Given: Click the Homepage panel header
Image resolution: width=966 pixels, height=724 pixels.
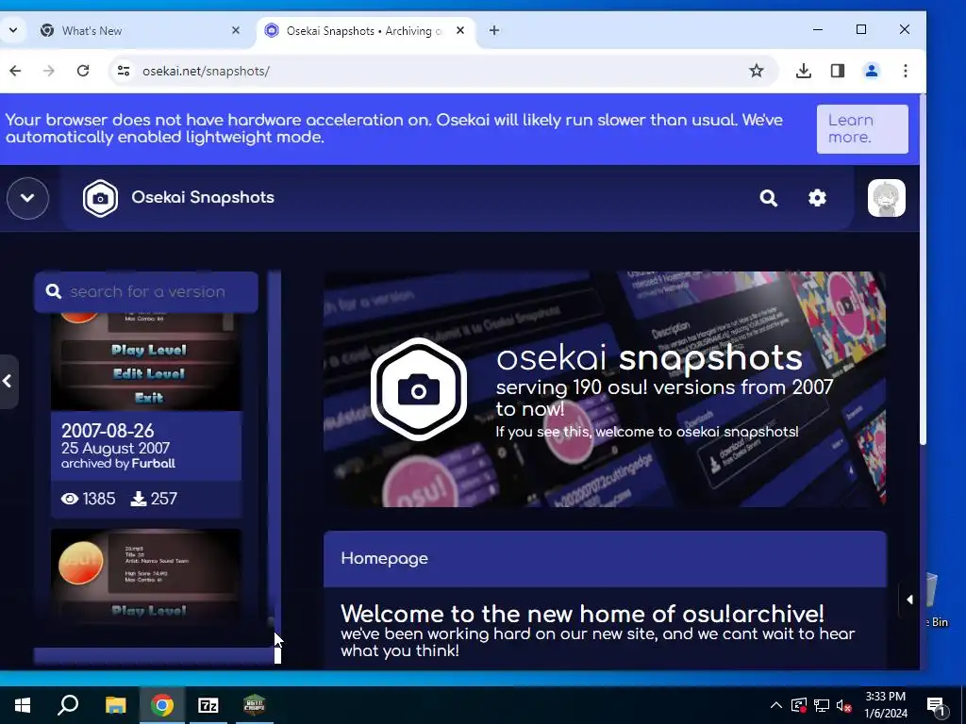Looking at the screenshot, I should tap(605, 558).
